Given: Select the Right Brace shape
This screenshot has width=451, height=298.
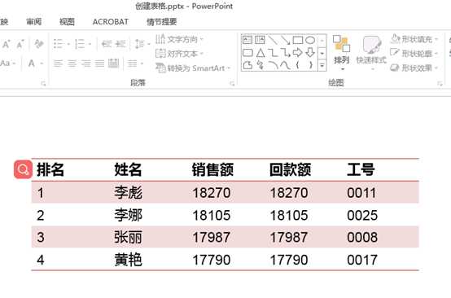Looking at the screenshot, I should point(311,65).
